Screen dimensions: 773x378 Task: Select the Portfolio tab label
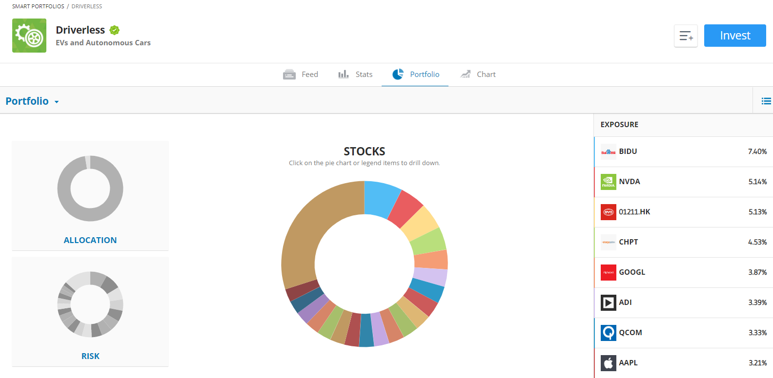(x=425, y=74)
